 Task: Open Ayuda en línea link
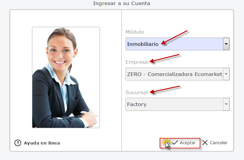point(42,143)
